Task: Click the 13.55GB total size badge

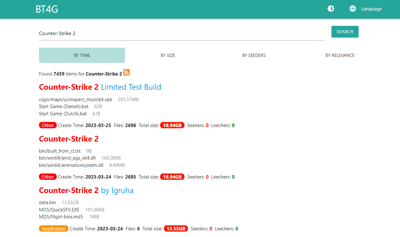Action: pyautogui.click(x=176, y=228)
